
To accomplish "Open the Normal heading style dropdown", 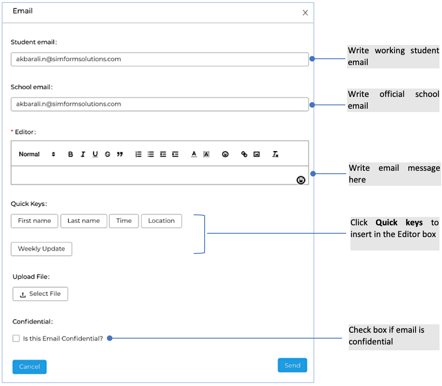I will (x=37, y=154).
